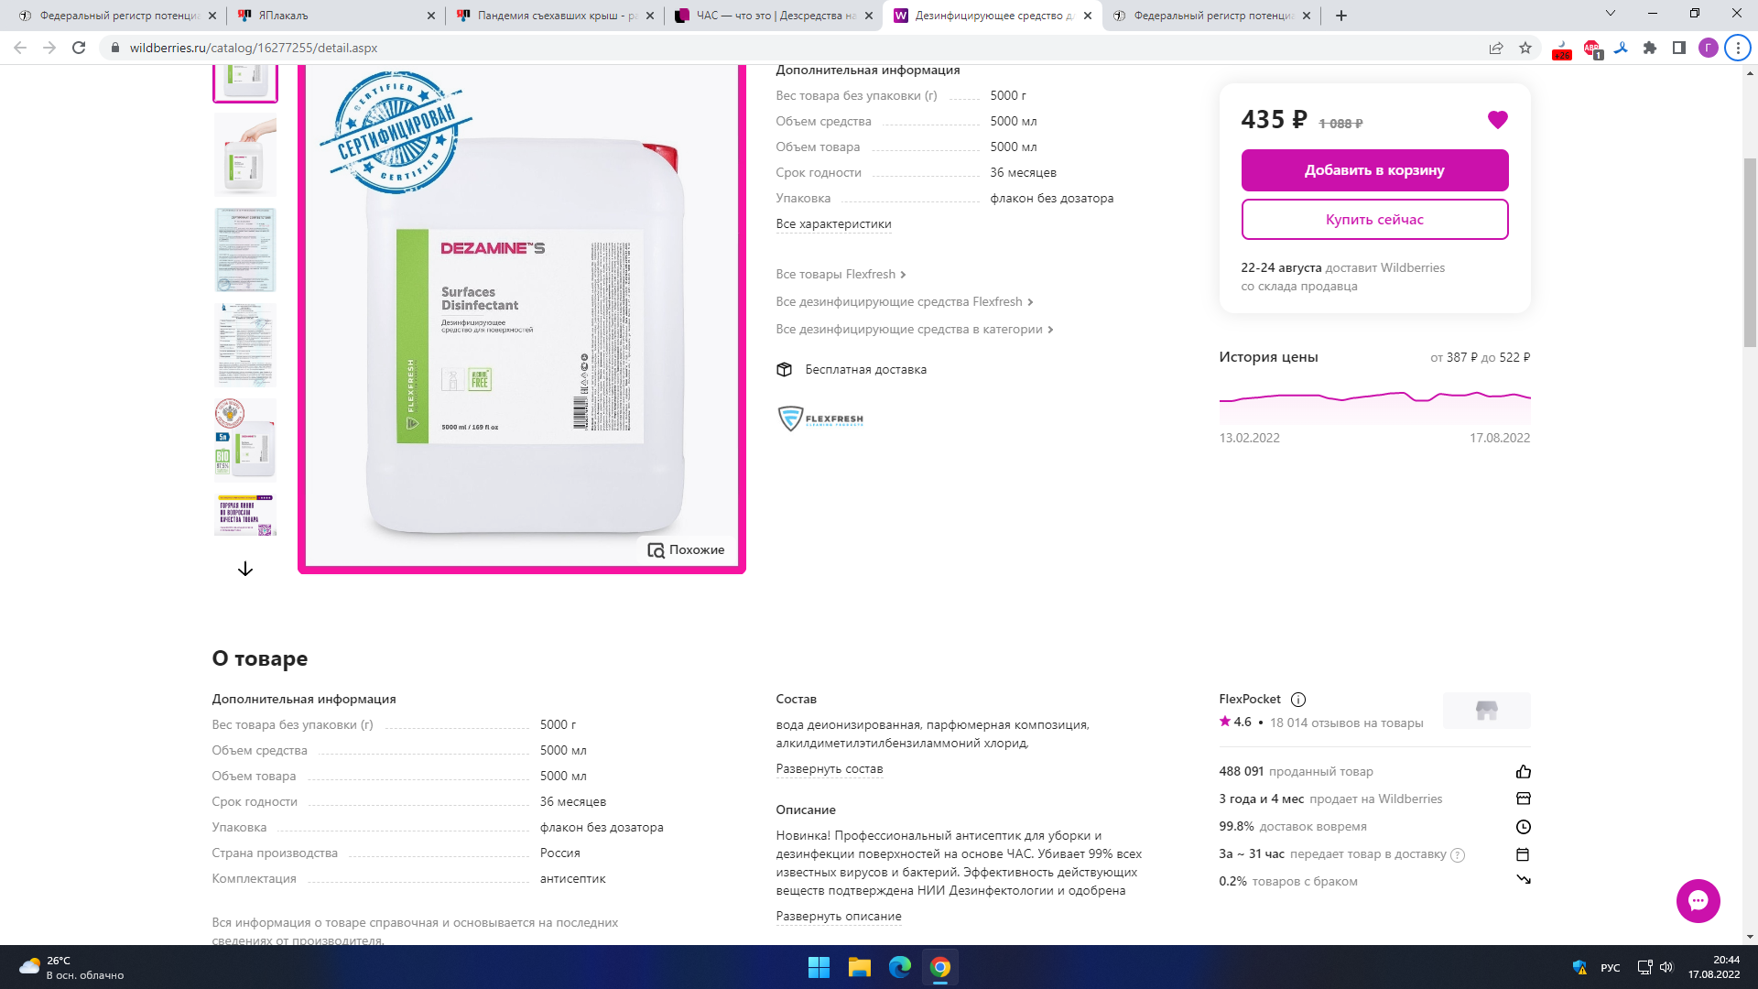
Task: Click Купить сейчас button
Action: [1374, 220]
